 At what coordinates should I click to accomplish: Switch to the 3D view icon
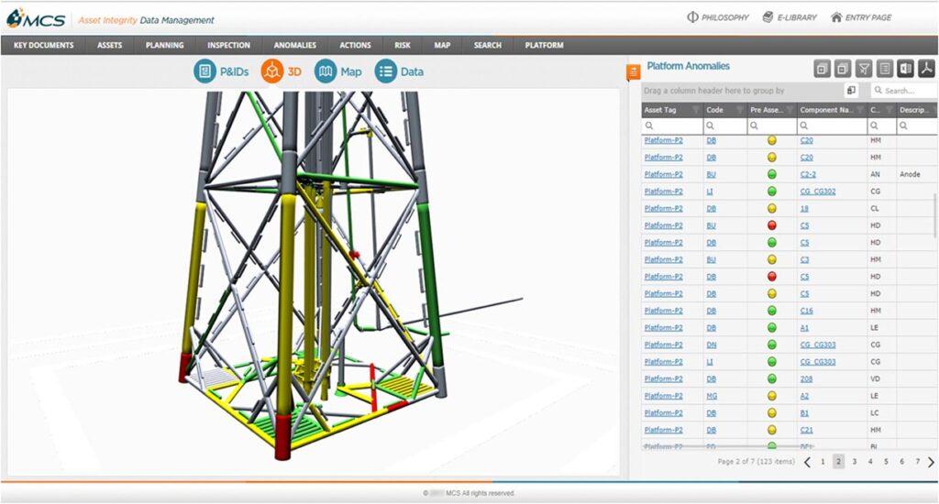271,71
